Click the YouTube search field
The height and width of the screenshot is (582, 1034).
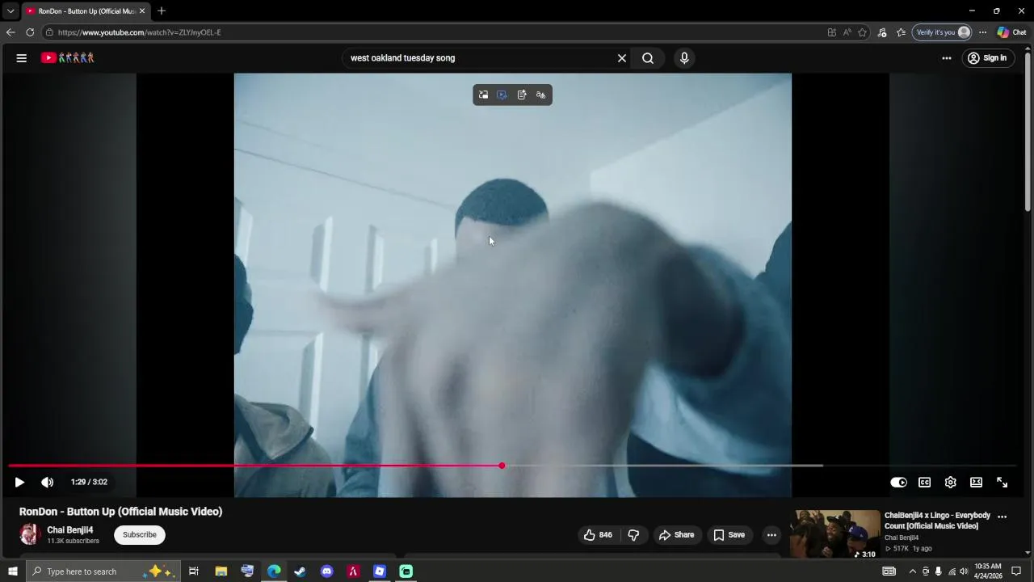(x=481, y=58)
